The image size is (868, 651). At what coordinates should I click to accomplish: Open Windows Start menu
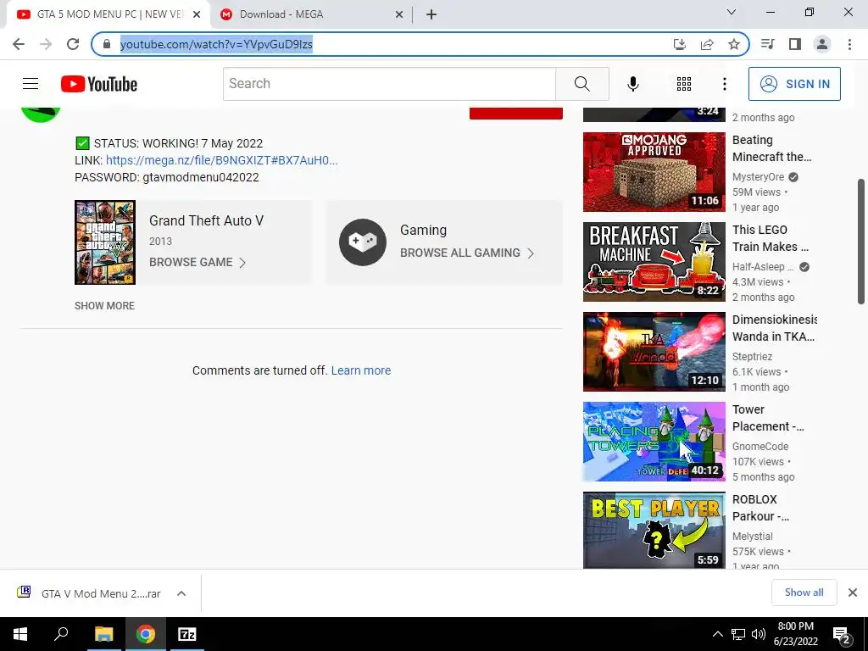[x=20, y=634]
